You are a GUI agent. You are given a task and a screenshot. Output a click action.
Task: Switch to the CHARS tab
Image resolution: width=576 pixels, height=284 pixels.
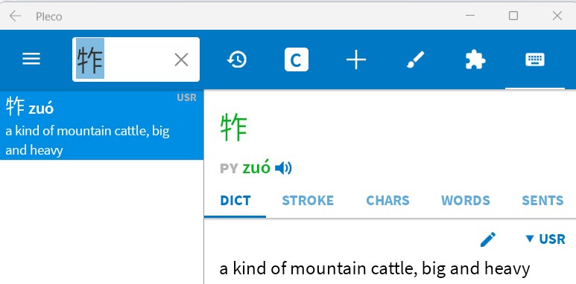(387, 201)
